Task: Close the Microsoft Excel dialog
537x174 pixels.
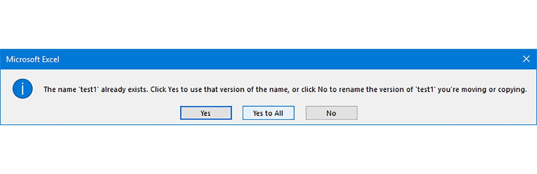Action: tap(526, 59)
